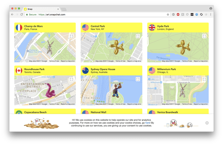Click the green lock Secure indicator
This screenshot has width=223, height=145.
[31, 14]
